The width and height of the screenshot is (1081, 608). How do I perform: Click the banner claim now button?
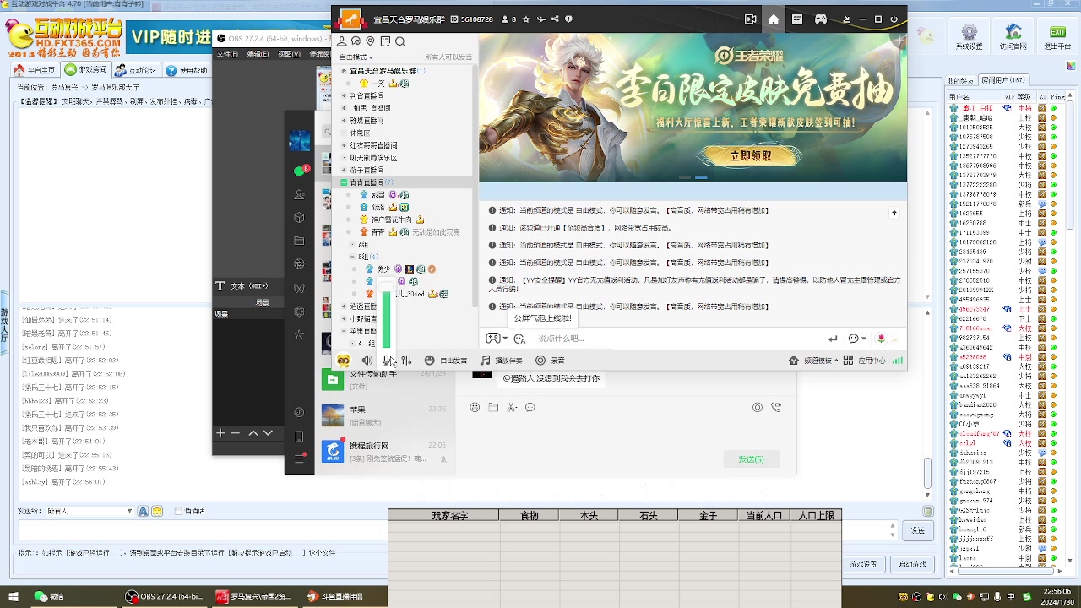coord(751,156)
